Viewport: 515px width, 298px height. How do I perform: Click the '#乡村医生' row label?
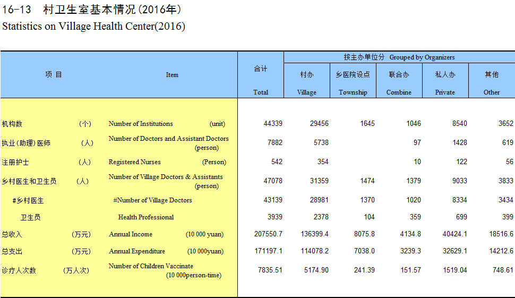pyautogui.click(x=28, y=200)
